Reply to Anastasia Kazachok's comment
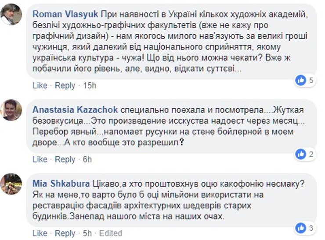The width and height of the screenshot is (325, 240). 65,159
